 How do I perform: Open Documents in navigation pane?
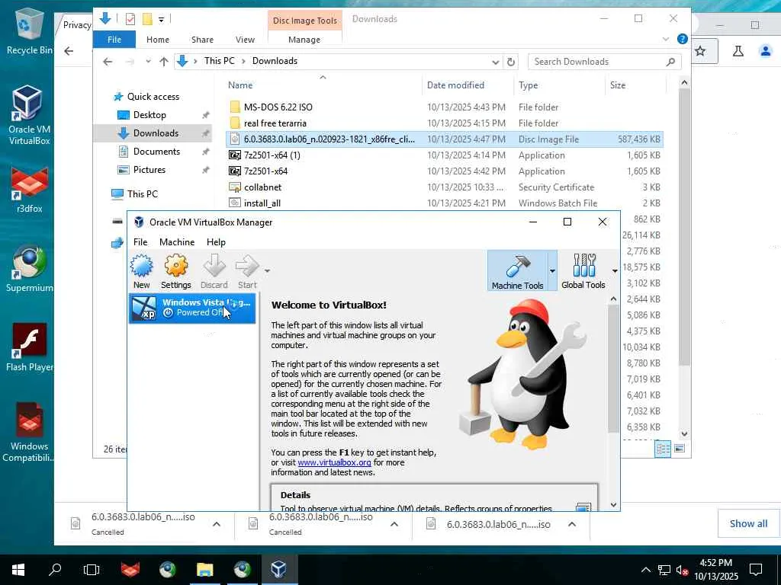[x=156, y=152]
